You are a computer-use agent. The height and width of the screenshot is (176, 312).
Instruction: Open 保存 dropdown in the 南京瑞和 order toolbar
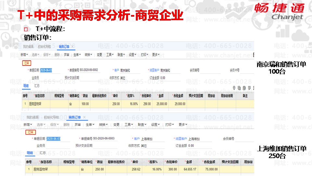[47, 54]
